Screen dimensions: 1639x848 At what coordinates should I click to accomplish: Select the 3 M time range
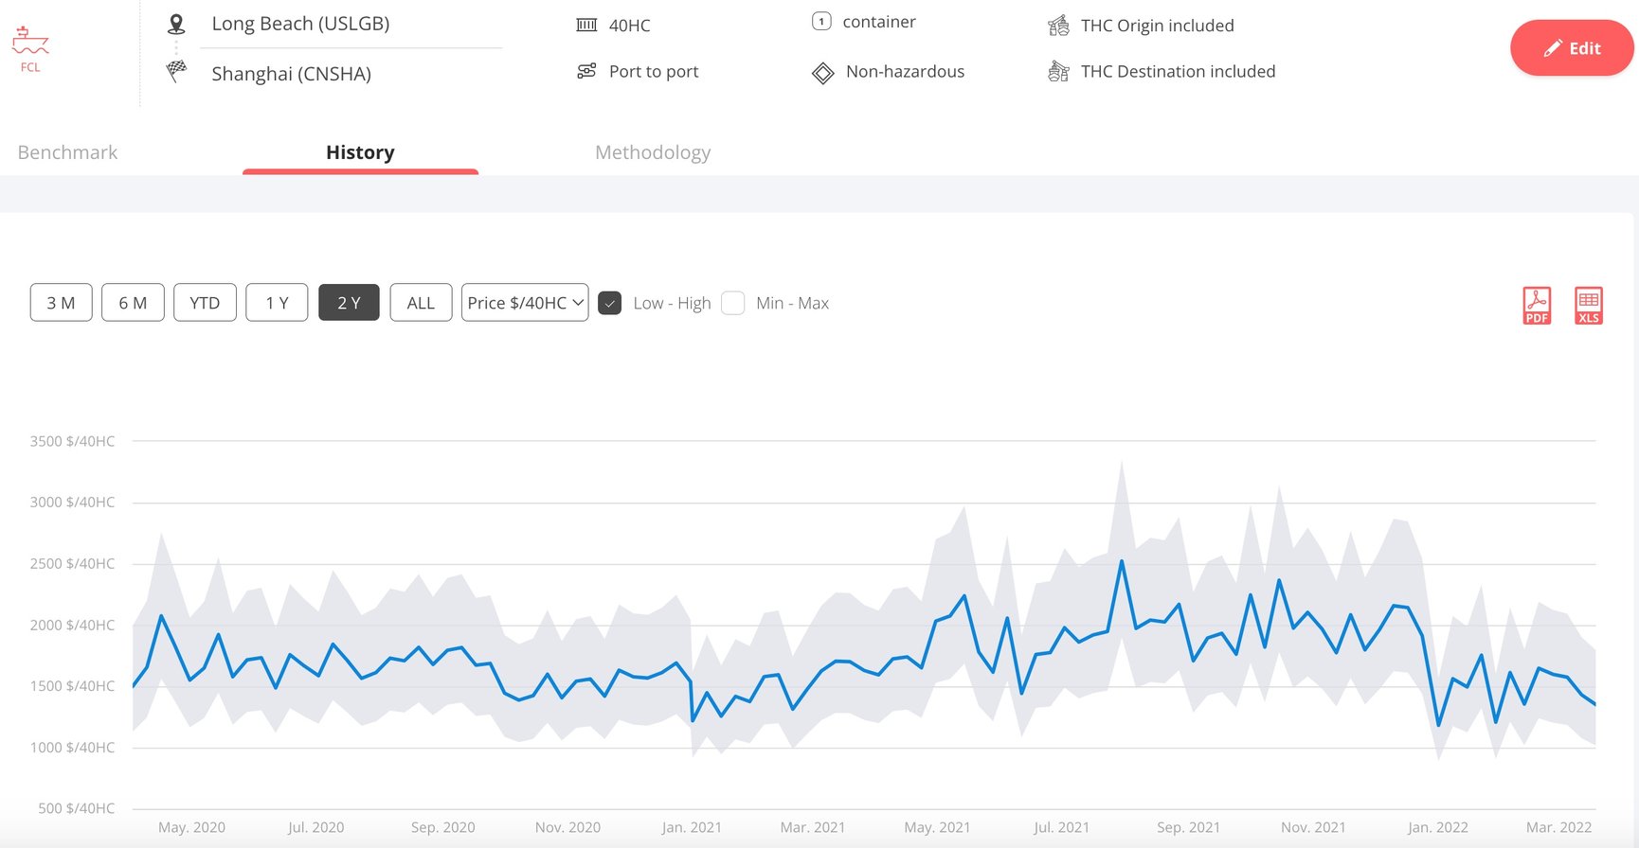tap(62, 303)
